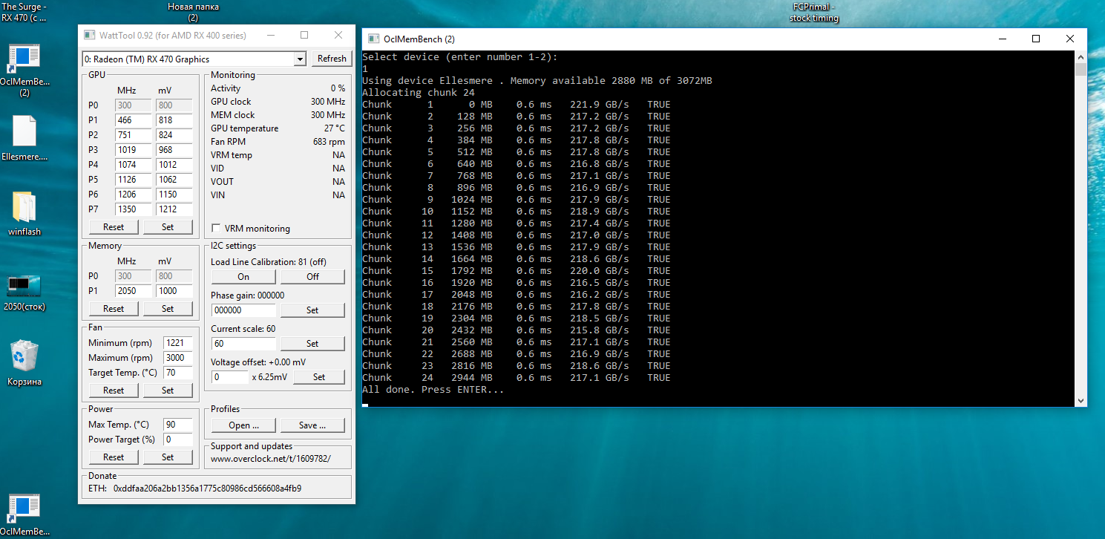Viewport: 1105px width, 539px height.
Task: Click Set in the Fan group
Action: [x=168, y=391]
